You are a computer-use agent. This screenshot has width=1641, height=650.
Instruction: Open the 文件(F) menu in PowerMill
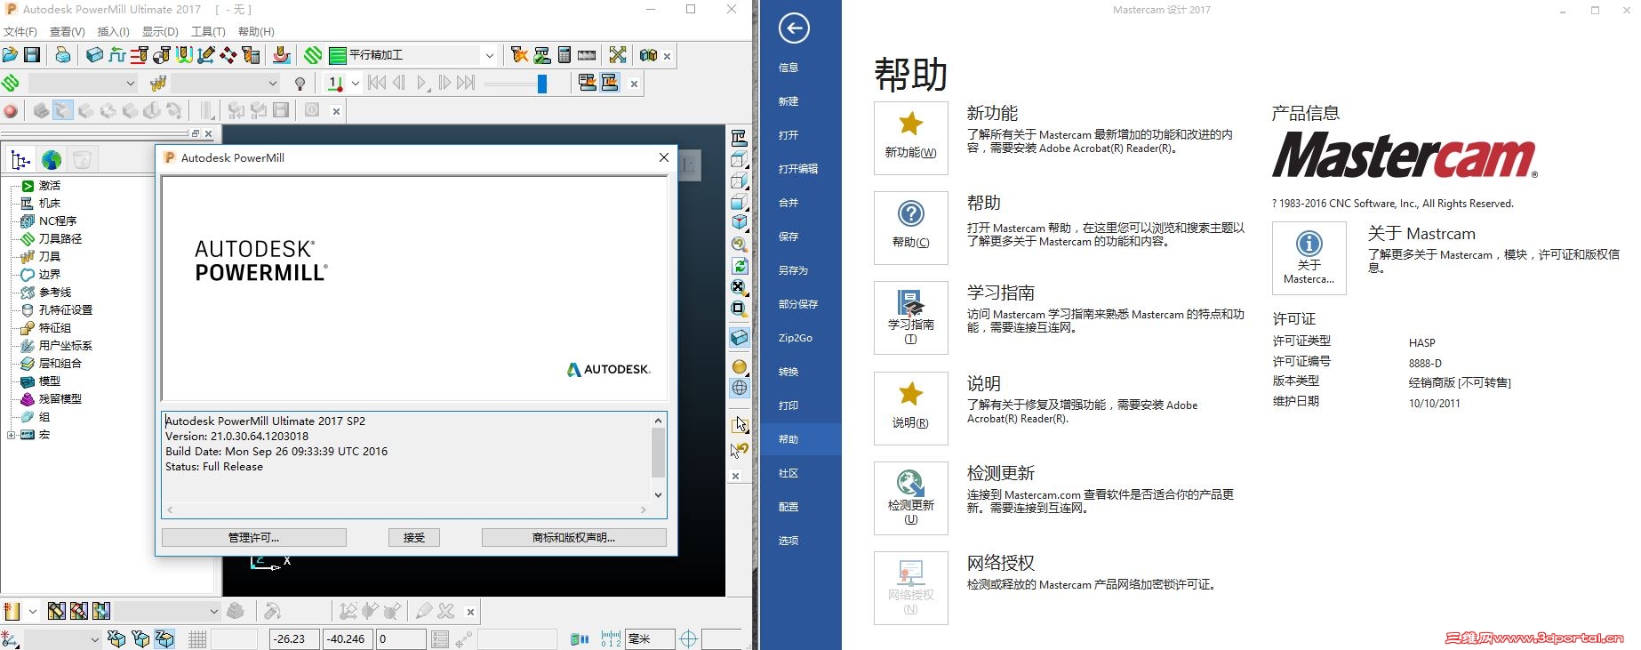20,32
